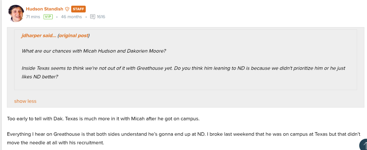Open the 'jdharper said...' quote author link

(39, 35)
